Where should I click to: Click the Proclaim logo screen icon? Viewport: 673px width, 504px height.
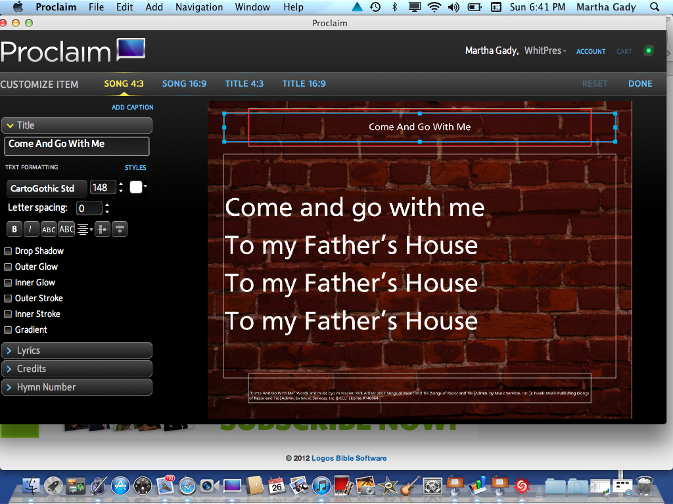131,49
